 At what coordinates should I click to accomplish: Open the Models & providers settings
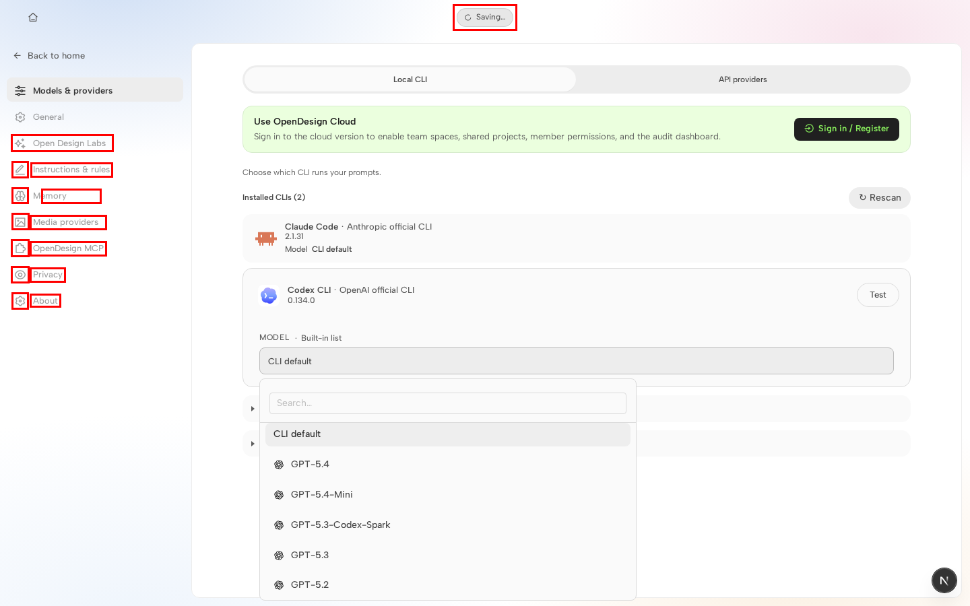click(95, 90)
